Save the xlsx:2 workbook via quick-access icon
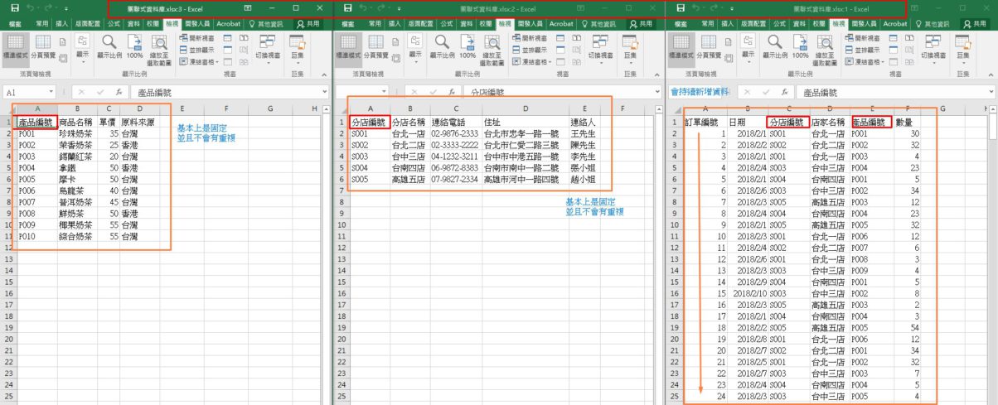This screenshot has width=998, height=405. pyautogui.click(x=347, y=7)
